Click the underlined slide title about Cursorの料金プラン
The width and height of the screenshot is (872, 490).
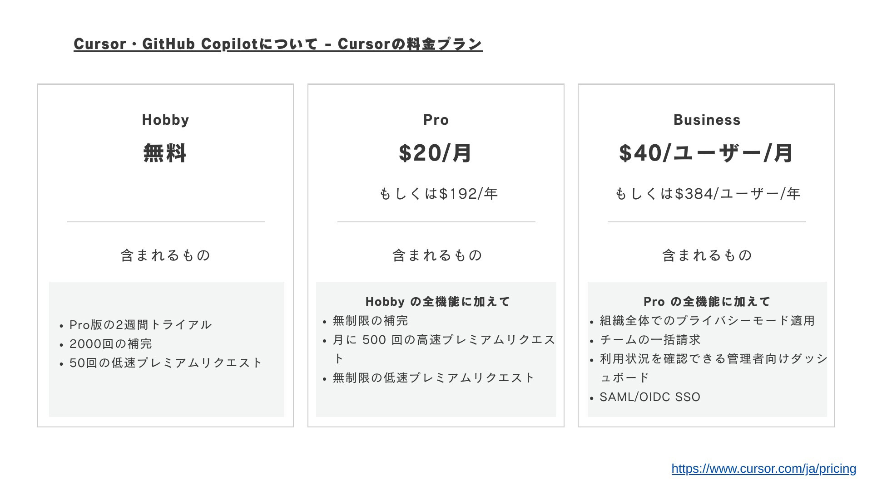pyautogui.click(x=278, y=44)
